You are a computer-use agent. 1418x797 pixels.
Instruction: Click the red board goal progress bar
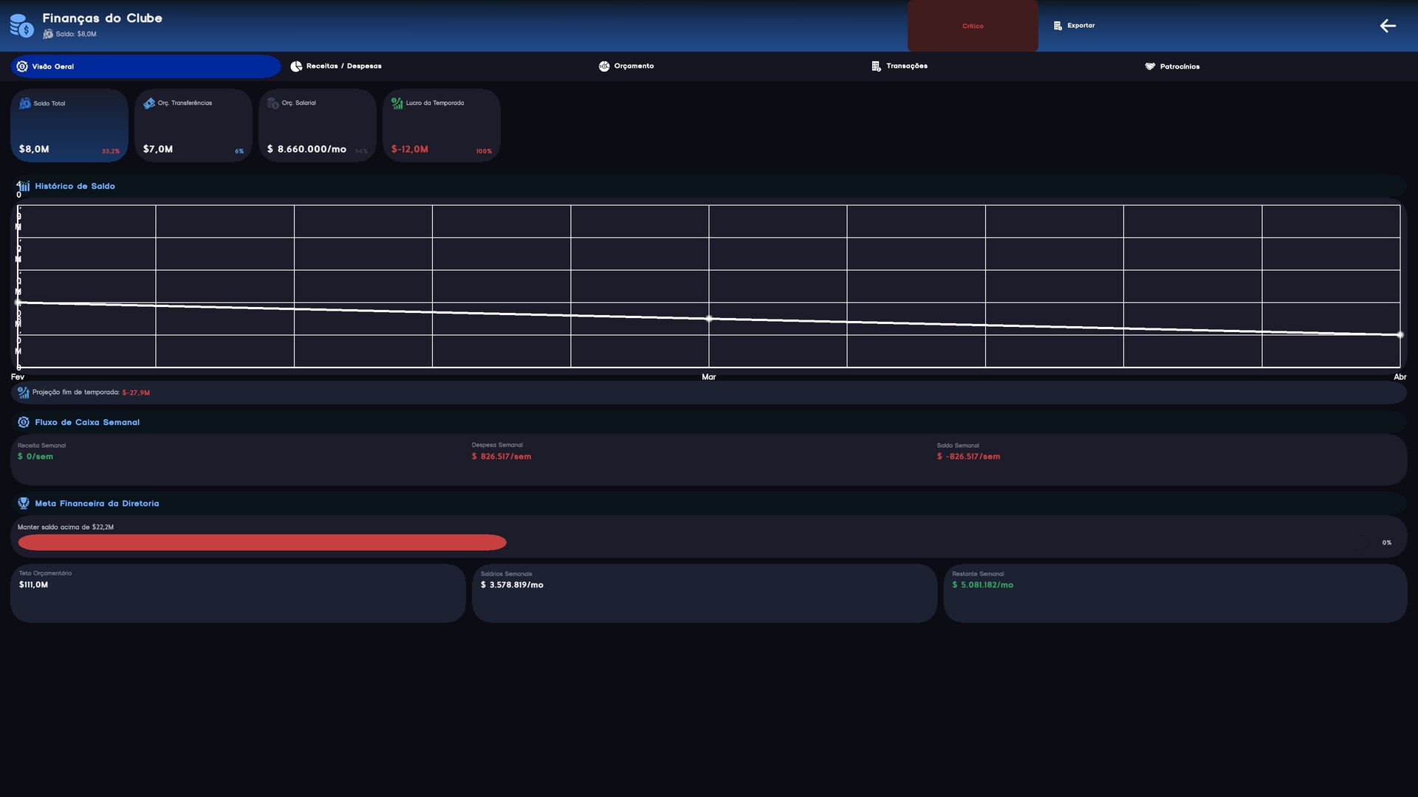pyautogui.click(x=262, y=542)
